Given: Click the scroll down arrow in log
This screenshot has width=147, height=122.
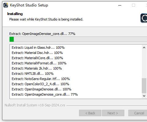Looking at the screenshot, I should (x=144, y=96).
